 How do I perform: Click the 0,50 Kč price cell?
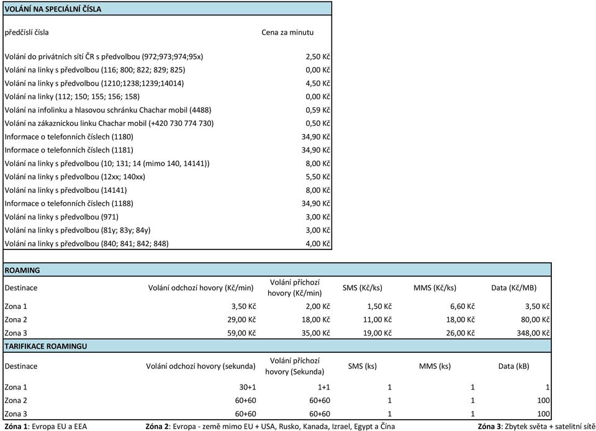coord(318,123)
